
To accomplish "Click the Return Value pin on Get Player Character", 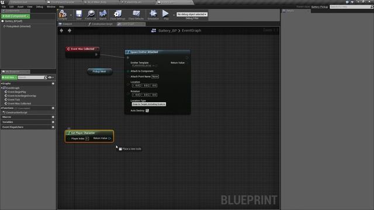I will (110, 138).
